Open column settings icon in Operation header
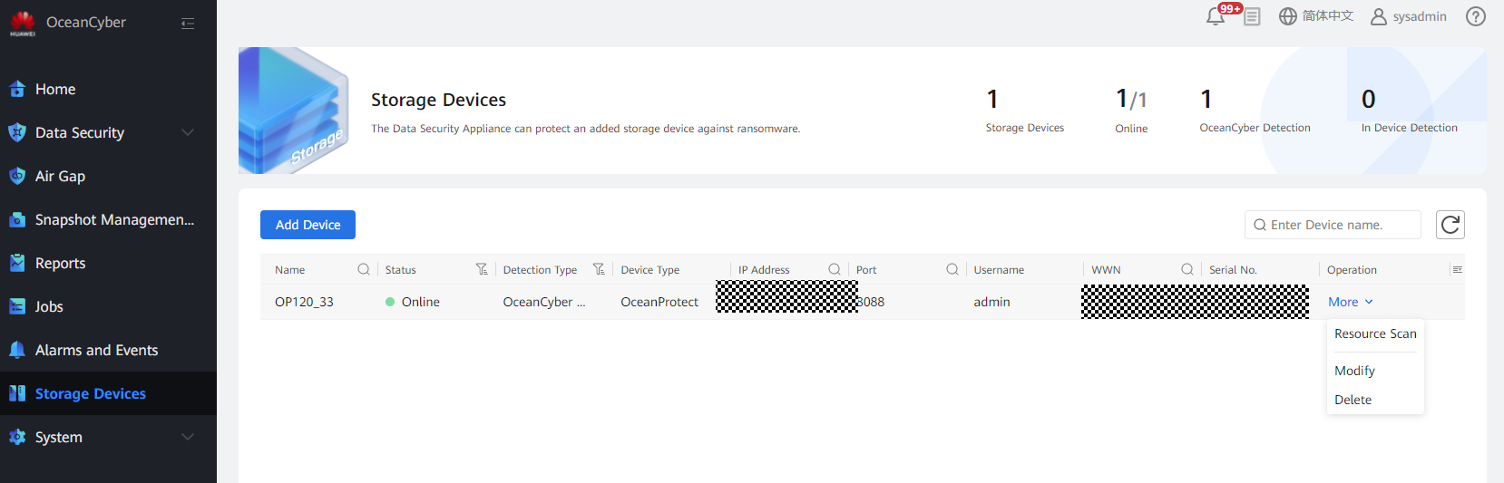Screen dimensions: 1504x483 tap(1457, 269)
